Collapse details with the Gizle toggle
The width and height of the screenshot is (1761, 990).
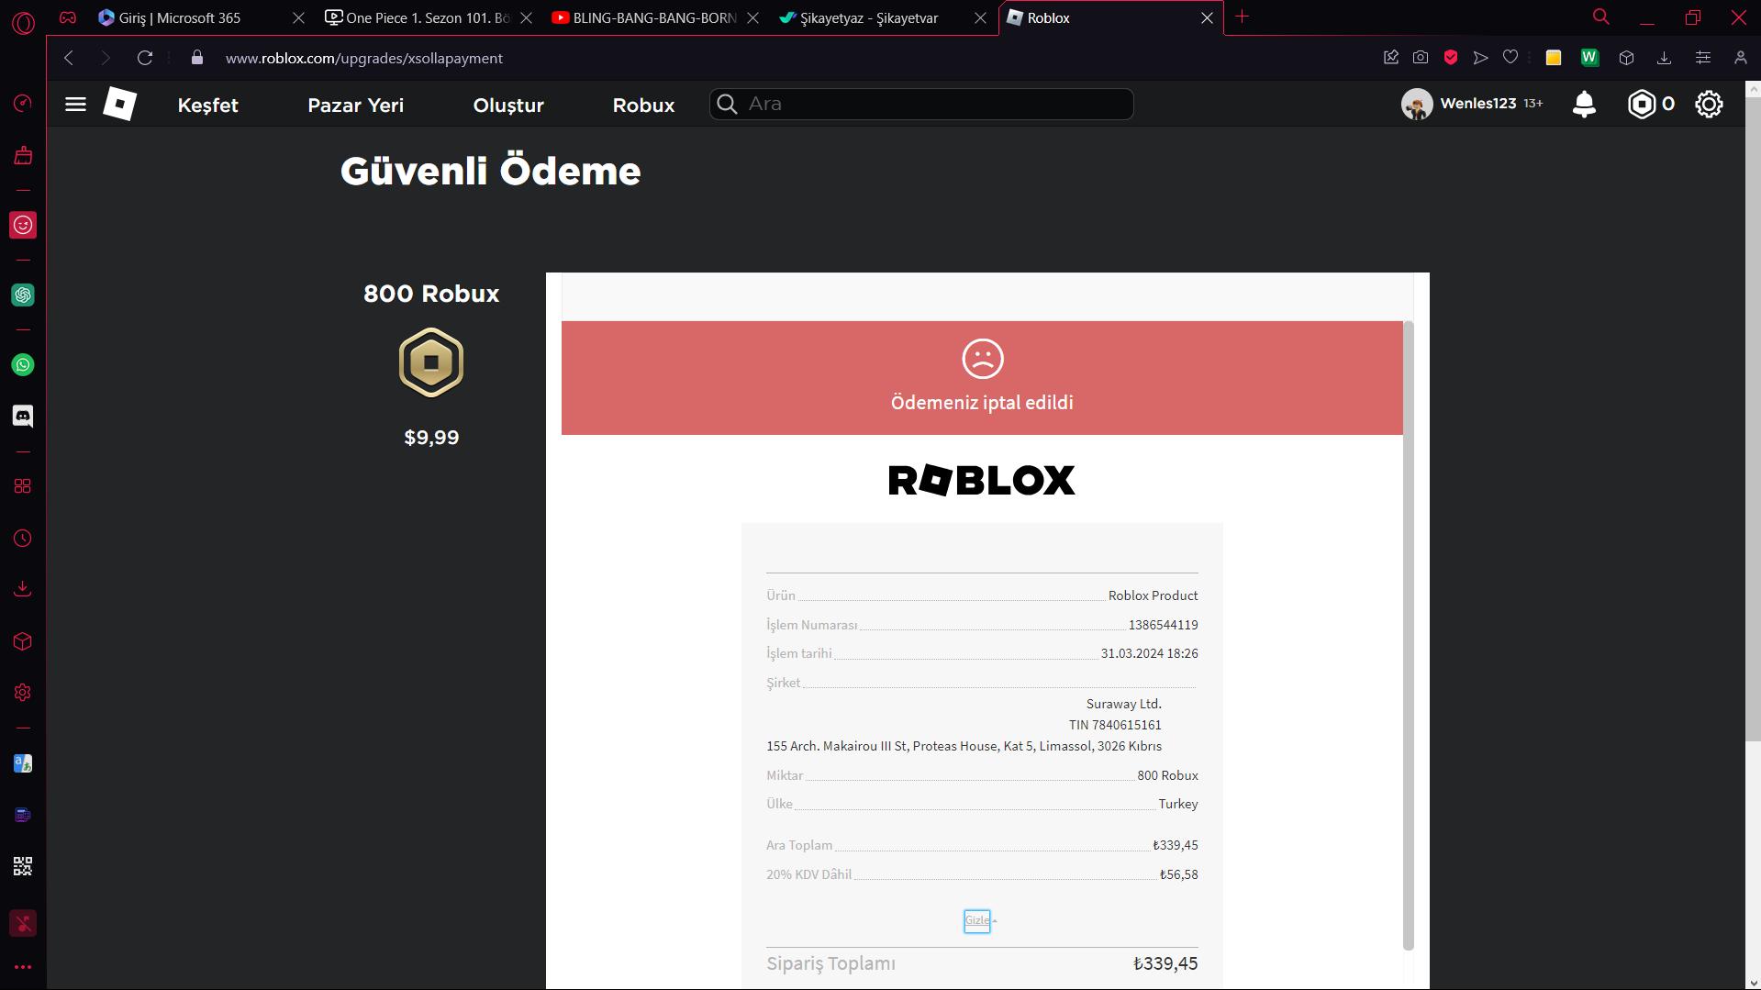pyautogui.click(x=977, y=920)
